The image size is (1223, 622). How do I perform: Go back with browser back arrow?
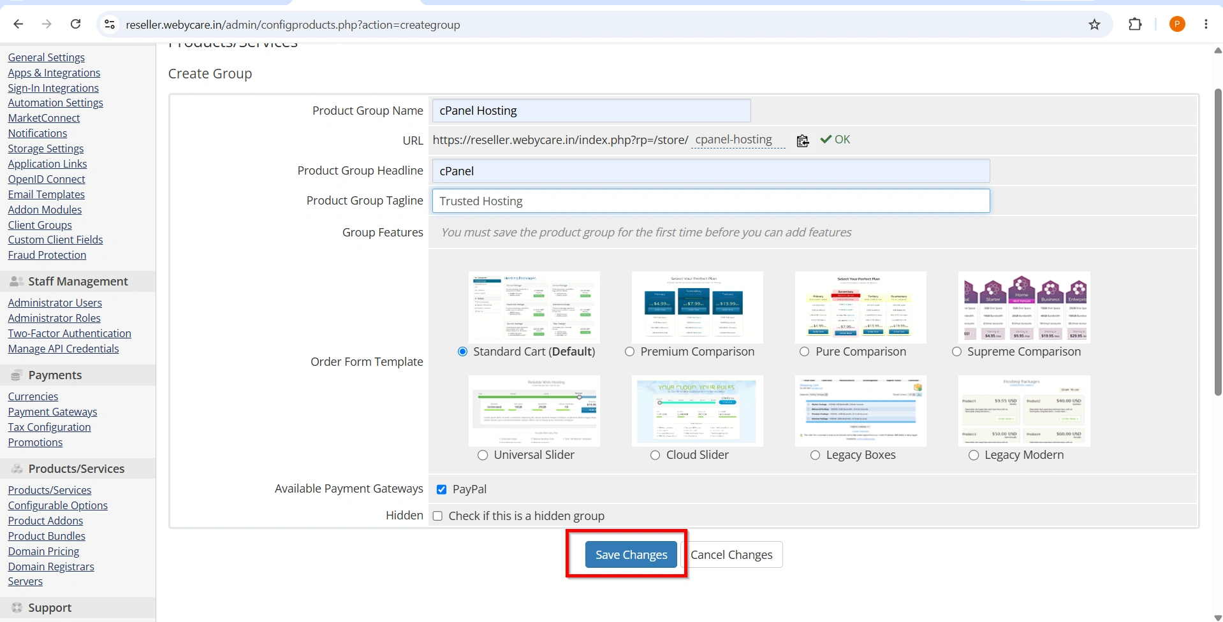[x=18, y=24]
